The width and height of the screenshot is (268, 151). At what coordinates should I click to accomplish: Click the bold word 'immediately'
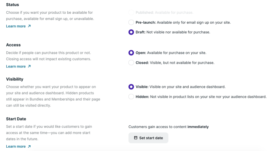pos(198,127)
